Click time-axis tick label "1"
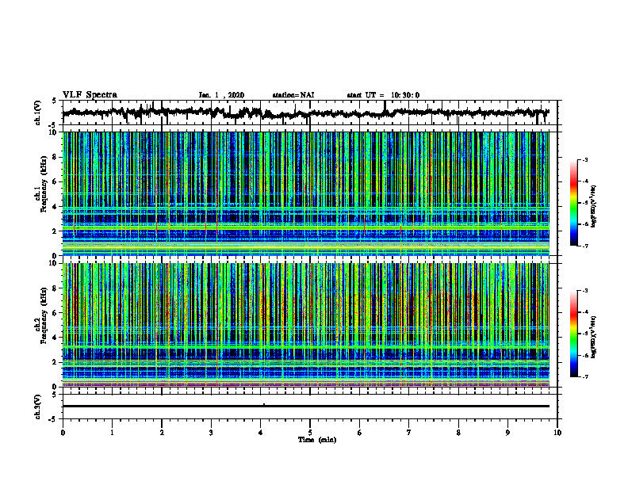 pos(112,433)
